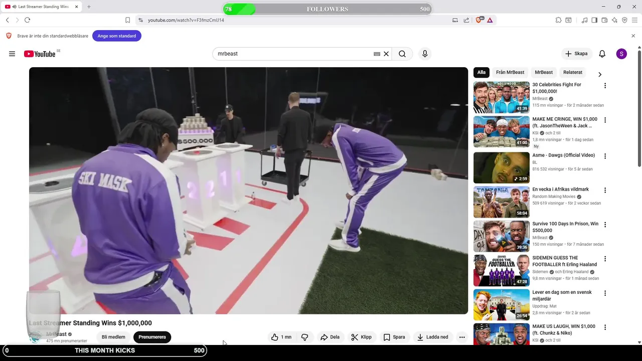642x361 pixels.
Task: Open options for SIDEMEN GUESS THE FOOTBALLER video
Action: point(605,259)
